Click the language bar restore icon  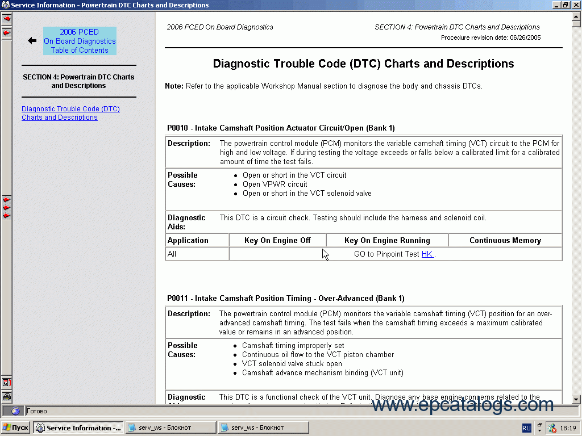[x=540, y=425]
